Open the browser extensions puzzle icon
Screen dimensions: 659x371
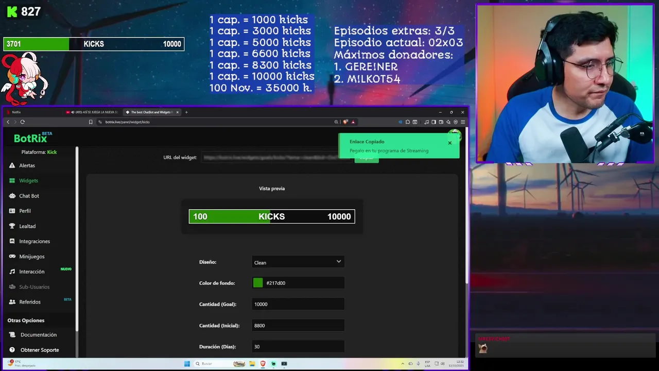[408, 122]
